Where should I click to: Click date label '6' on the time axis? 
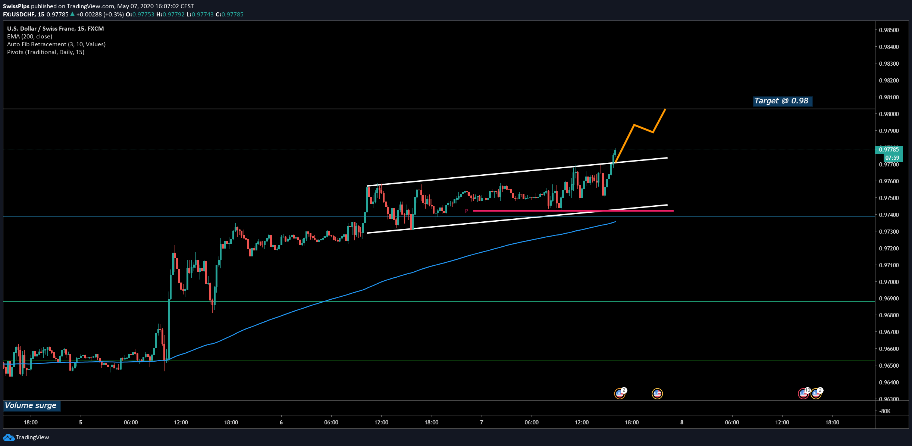coord(281,422)
